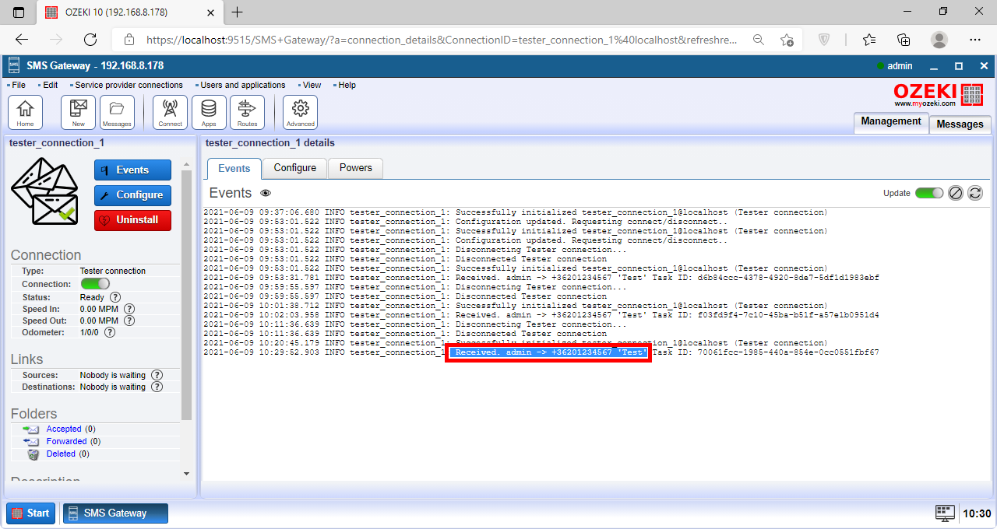Expand the Users and applications menu
997x529 pixels.
click(242, 85)
